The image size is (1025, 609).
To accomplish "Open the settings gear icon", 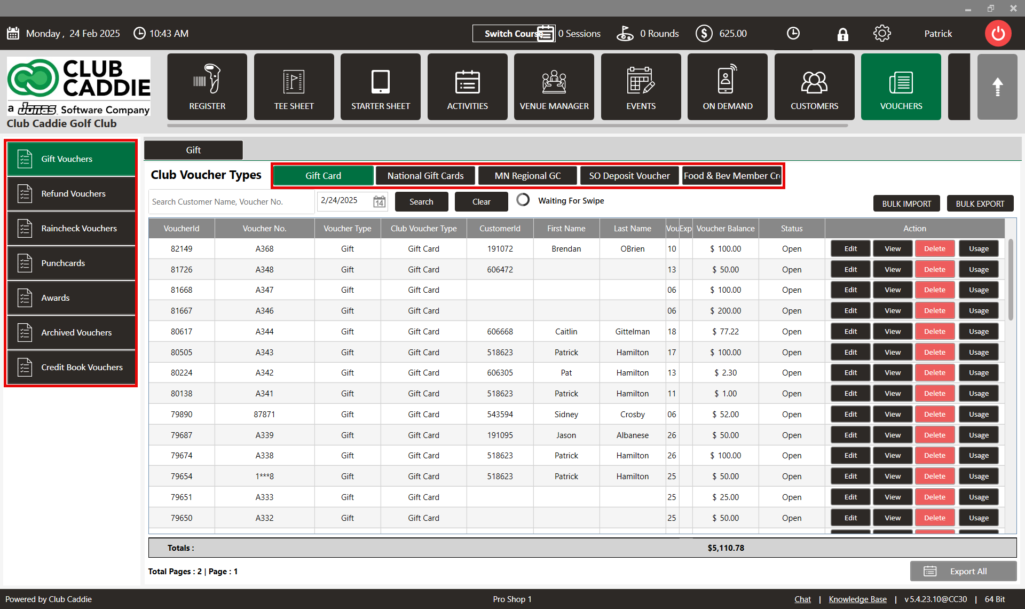I will (x=881, y=34).
